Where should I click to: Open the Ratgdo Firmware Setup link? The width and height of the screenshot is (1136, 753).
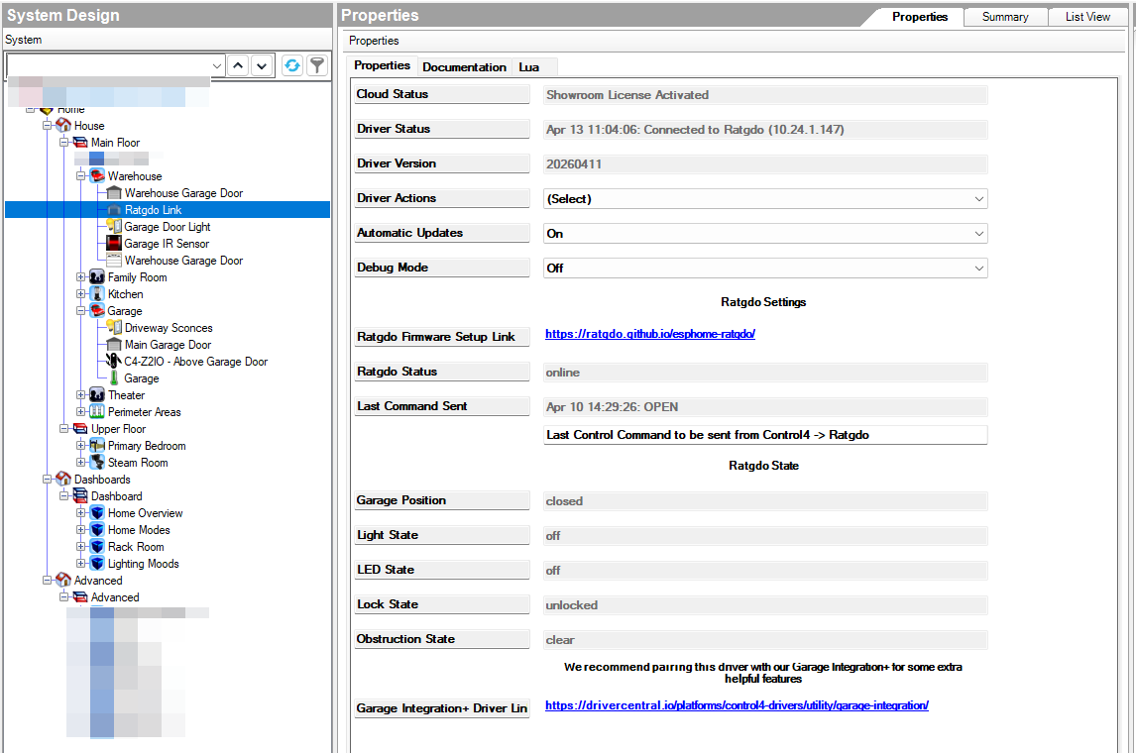[x=650, y=335]
